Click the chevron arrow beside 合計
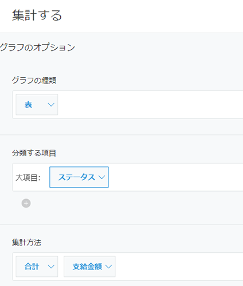This screenshot has width=243, height=286. pos(51,267)
